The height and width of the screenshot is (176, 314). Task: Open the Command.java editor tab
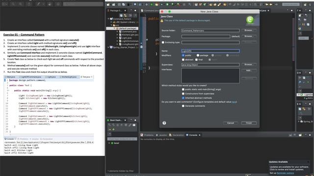[150, 11]
